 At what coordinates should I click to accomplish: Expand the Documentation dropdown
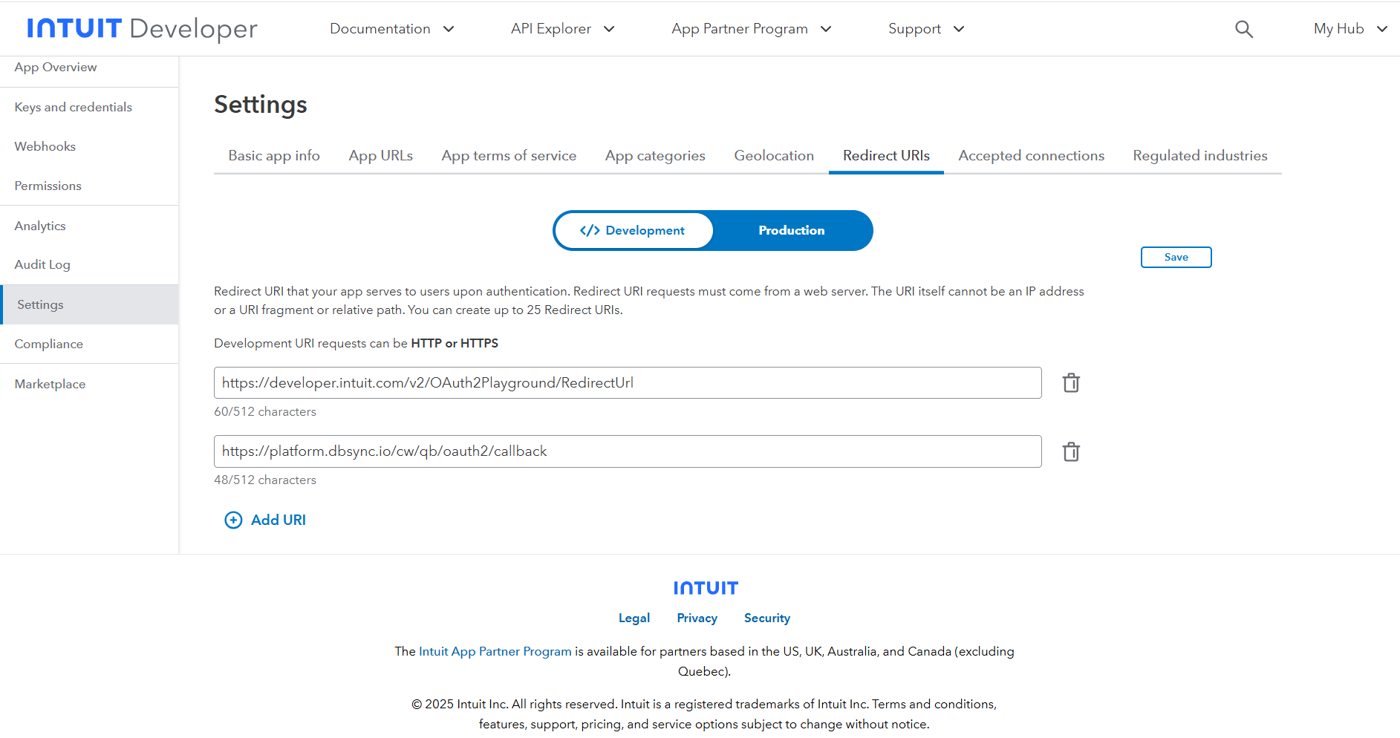coord(391,29)
